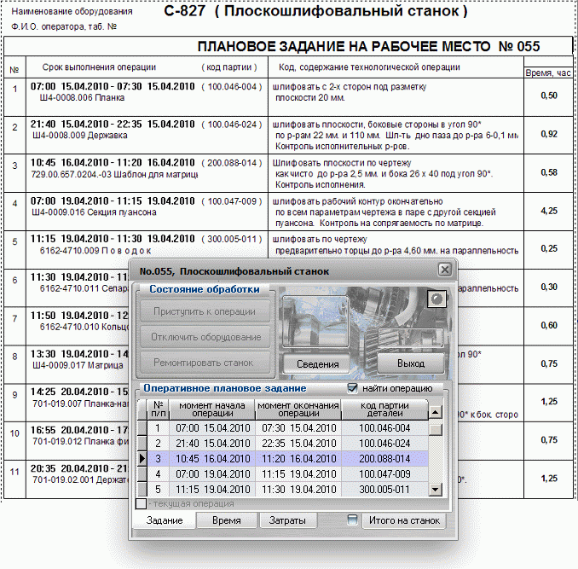Click the row header of grid row 5
The width and height of the screenshot is (578, 569).
pyautogui.click(x=142, y=490)
